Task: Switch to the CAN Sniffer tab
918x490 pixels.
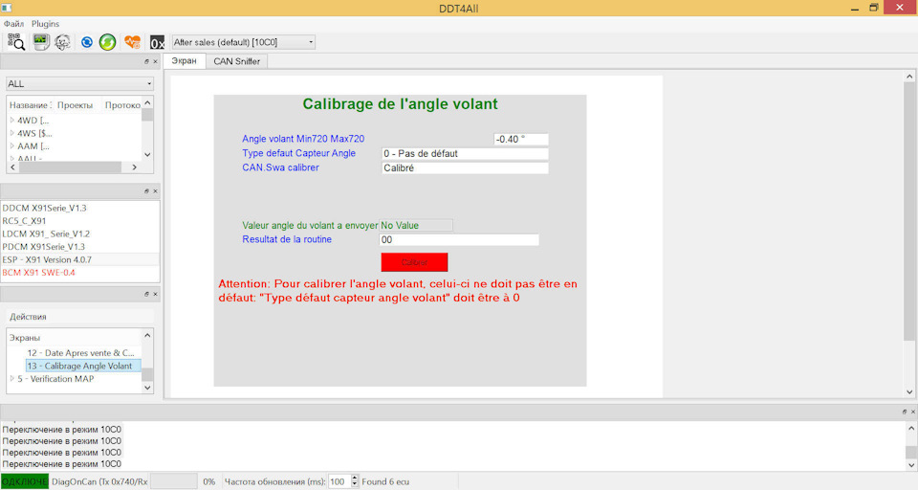Action: [236, 61]
